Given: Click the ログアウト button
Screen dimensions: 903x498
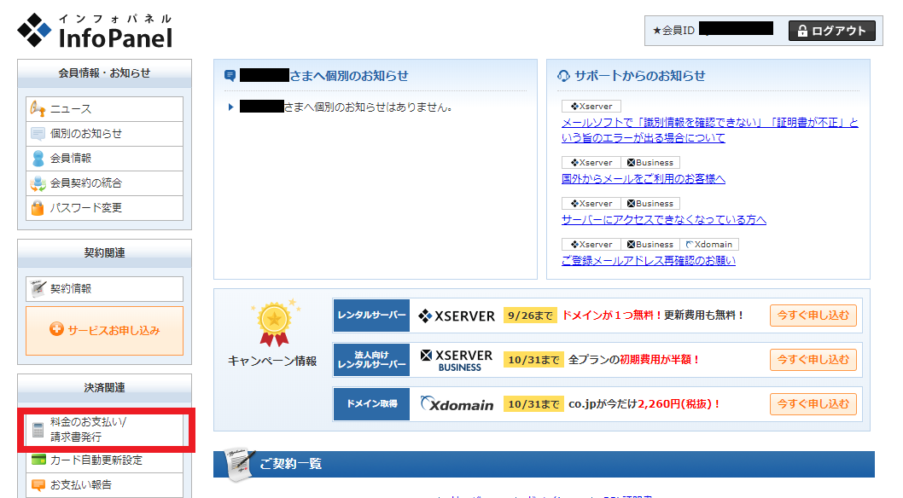Looking at the screenshot, I should coord(831,31).
